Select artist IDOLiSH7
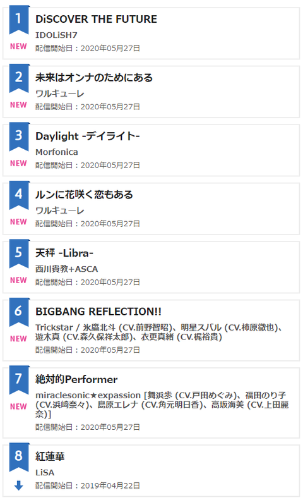303x500 pixels. (x=56, y=35)
